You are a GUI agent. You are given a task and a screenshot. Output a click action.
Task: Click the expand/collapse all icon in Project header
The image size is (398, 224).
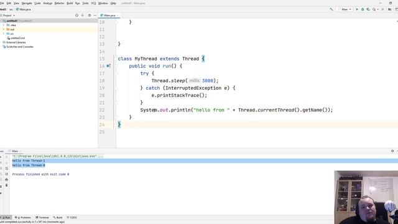pos(83,16)
